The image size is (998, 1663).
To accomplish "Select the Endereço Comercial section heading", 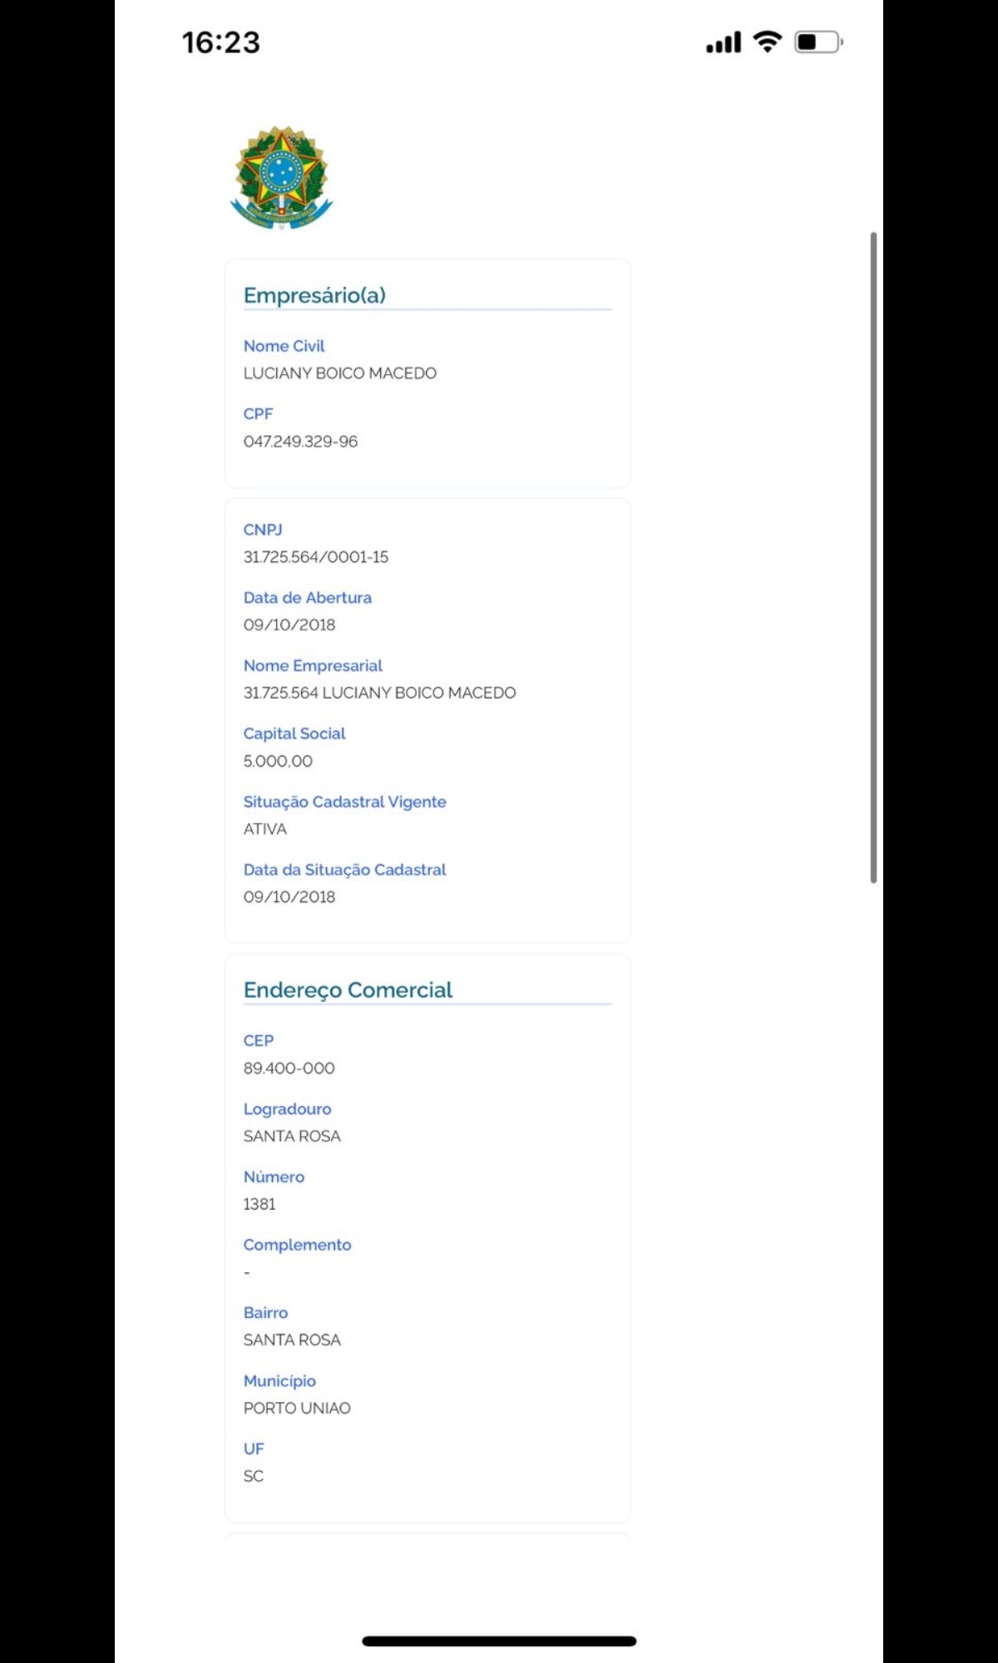I will [348, 989].
